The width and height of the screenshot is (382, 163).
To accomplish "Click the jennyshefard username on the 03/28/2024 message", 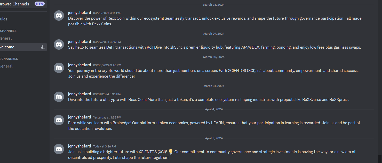I will [x=79, y=12].
